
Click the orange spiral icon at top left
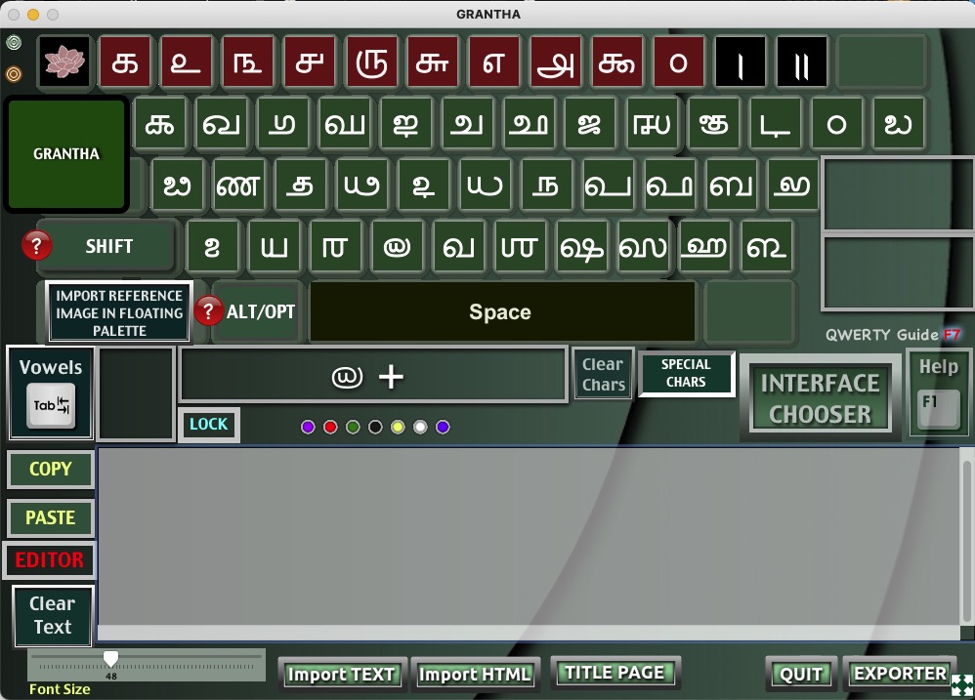point(14,73)
